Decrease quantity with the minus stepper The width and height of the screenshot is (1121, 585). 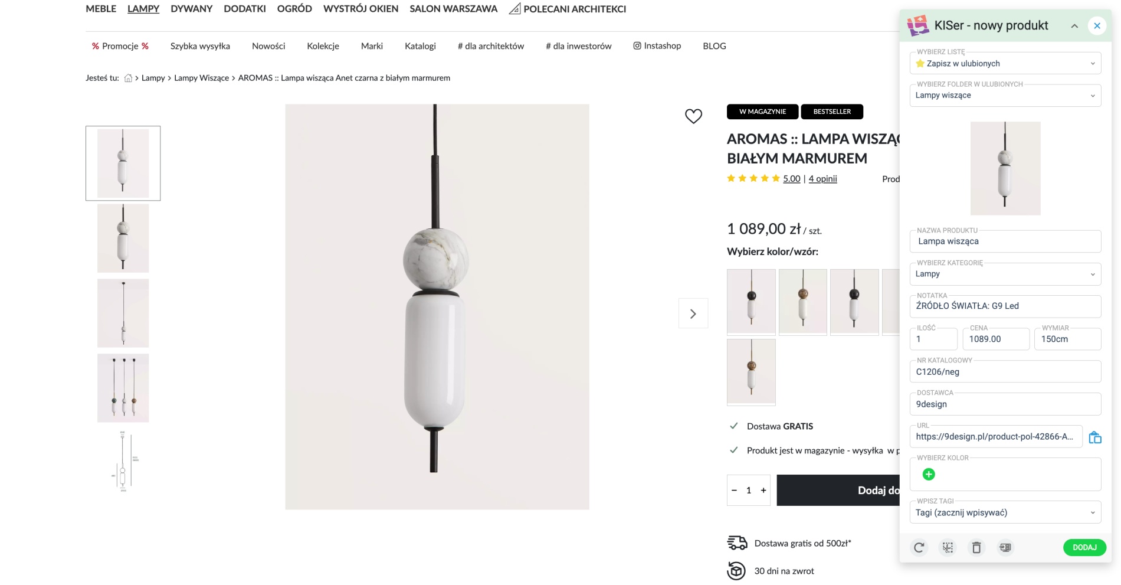click(734, 491)
